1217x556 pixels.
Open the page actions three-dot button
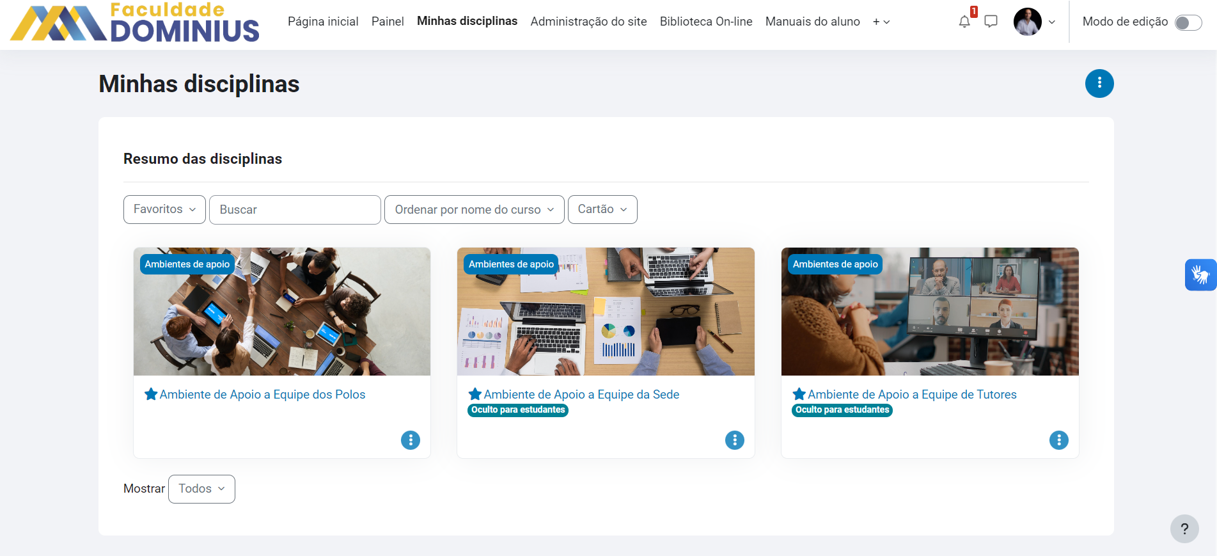[1099, 83]
